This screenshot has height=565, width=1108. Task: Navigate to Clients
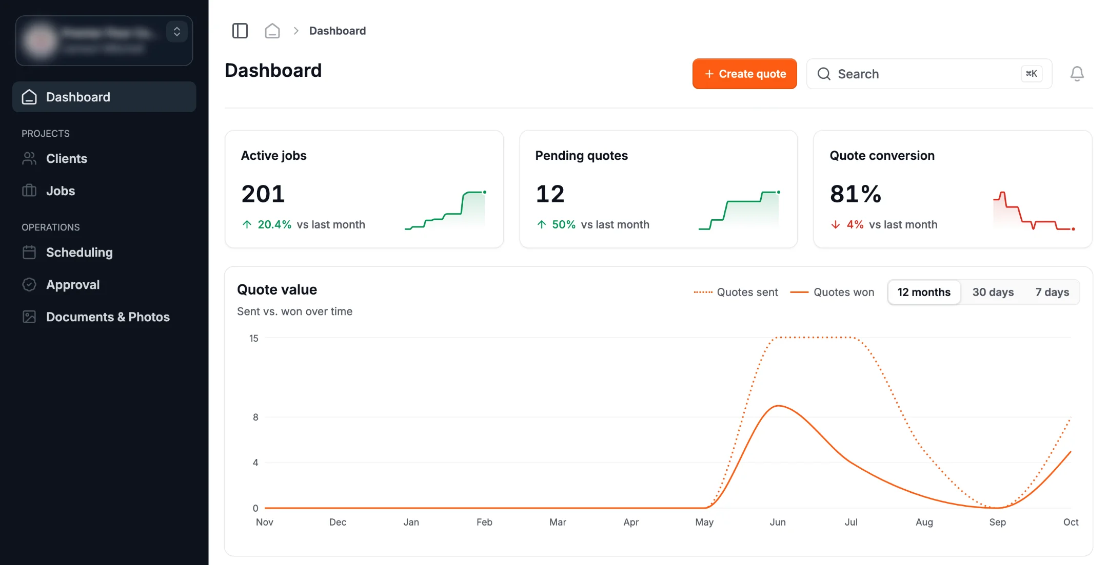(104, 158)
